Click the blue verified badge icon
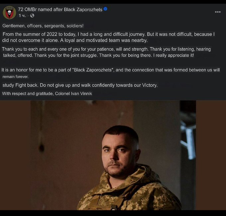The height and width of the screenshot is (216, 226). tap(105, 9)
